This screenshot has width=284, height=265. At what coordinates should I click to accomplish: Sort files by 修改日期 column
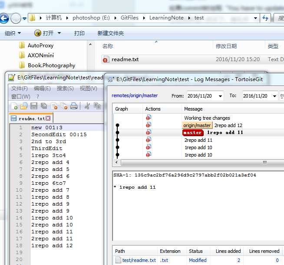pyautogui.click(x=226, y=46)
